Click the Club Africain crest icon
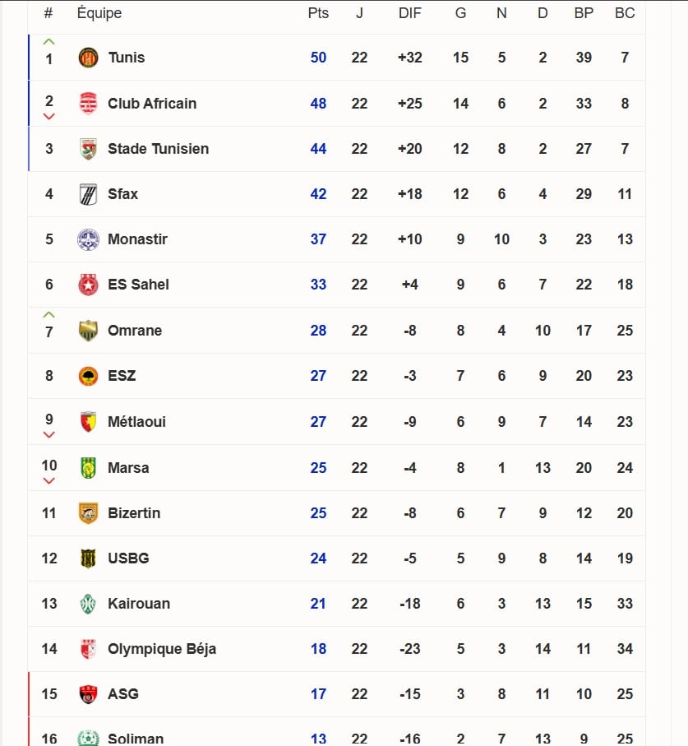Viewport: 688px width, 746px height. click(x=88, y=104)
